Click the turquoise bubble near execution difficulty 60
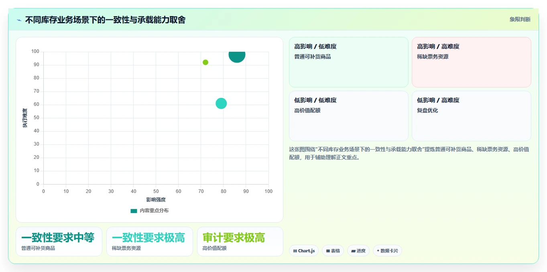The height and width of the screenshot is (272, 547). [221, 104]
